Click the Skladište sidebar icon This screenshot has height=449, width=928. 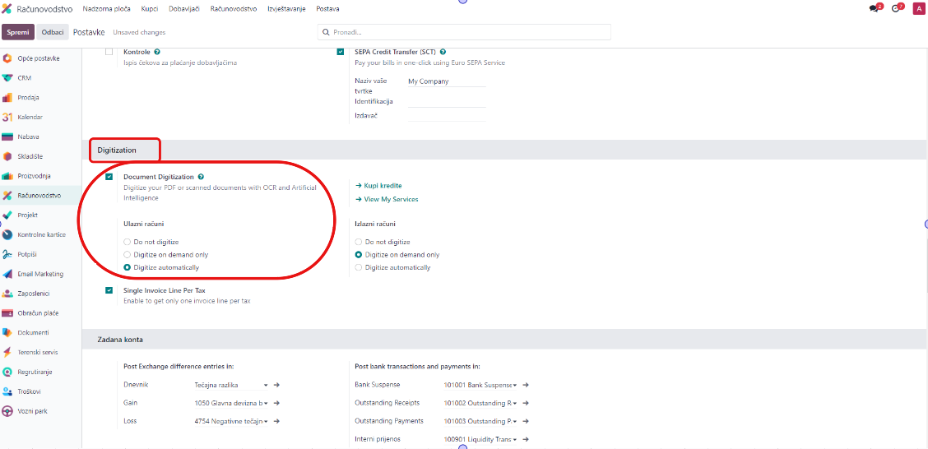click(x=7, y=156)
